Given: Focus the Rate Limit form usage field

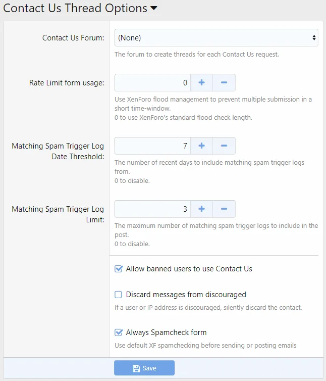Looking at the screenshot, I should click(152, 82).
